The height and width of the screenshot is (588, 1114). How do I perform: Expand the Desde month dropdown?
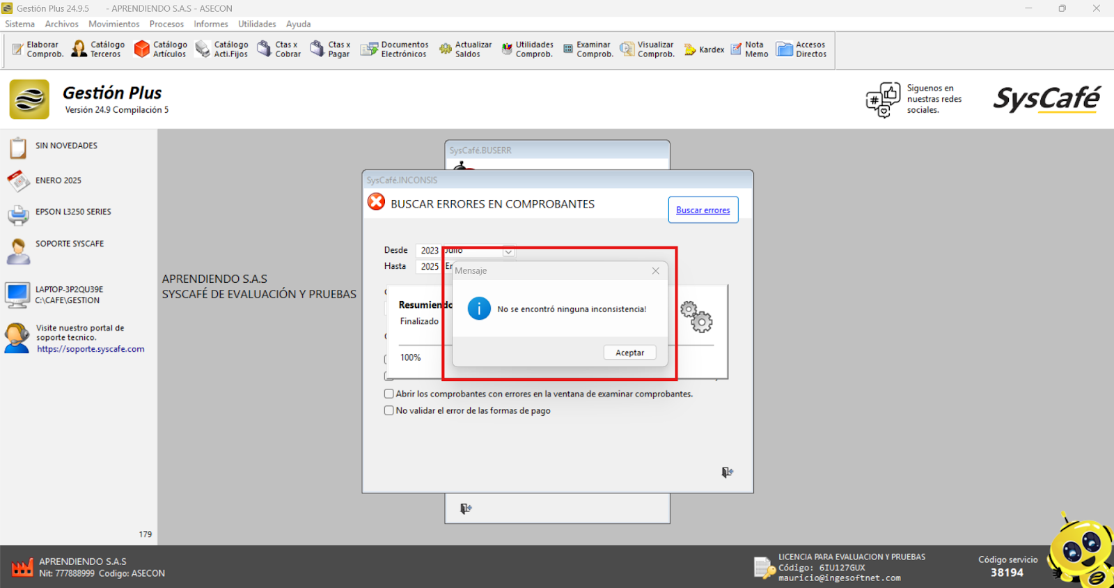(x=508, y=252)
